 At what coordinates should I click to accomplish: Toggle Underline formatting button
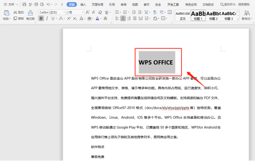click(53, 19)
